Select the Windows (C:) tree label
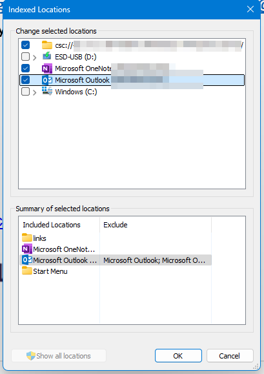Screen dimensions: 264x374 coord(76,92)
